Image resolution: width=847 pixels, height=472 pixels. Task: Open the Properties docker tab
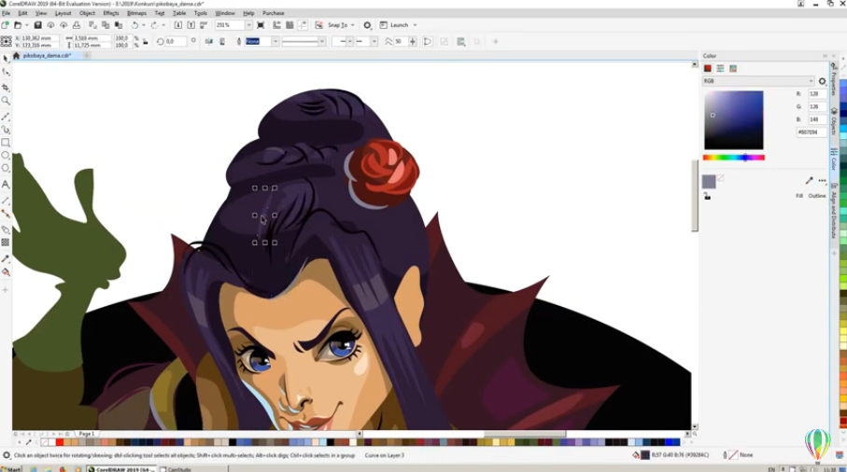point(834,81)
